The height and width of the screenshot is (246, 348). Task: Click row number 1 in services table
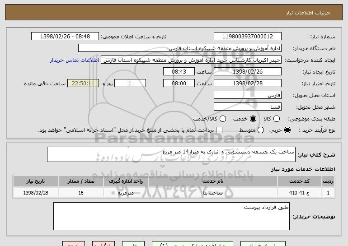(x=328, y=193)
